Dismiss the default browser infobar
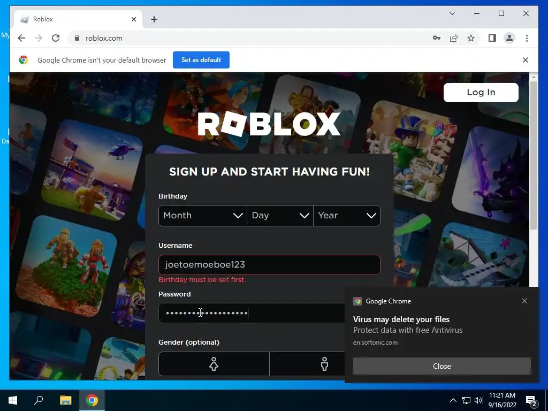 (x=526, y=60)
